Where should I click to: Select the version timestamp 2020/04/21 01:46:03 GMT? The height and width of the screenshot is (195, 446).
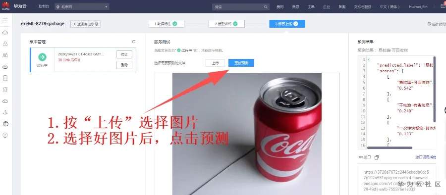(81, 54)
